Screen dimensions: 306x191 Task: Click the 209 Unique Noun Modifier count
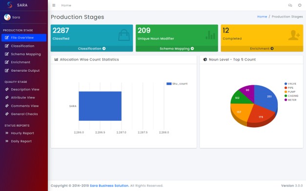click(x=144, y=30)
